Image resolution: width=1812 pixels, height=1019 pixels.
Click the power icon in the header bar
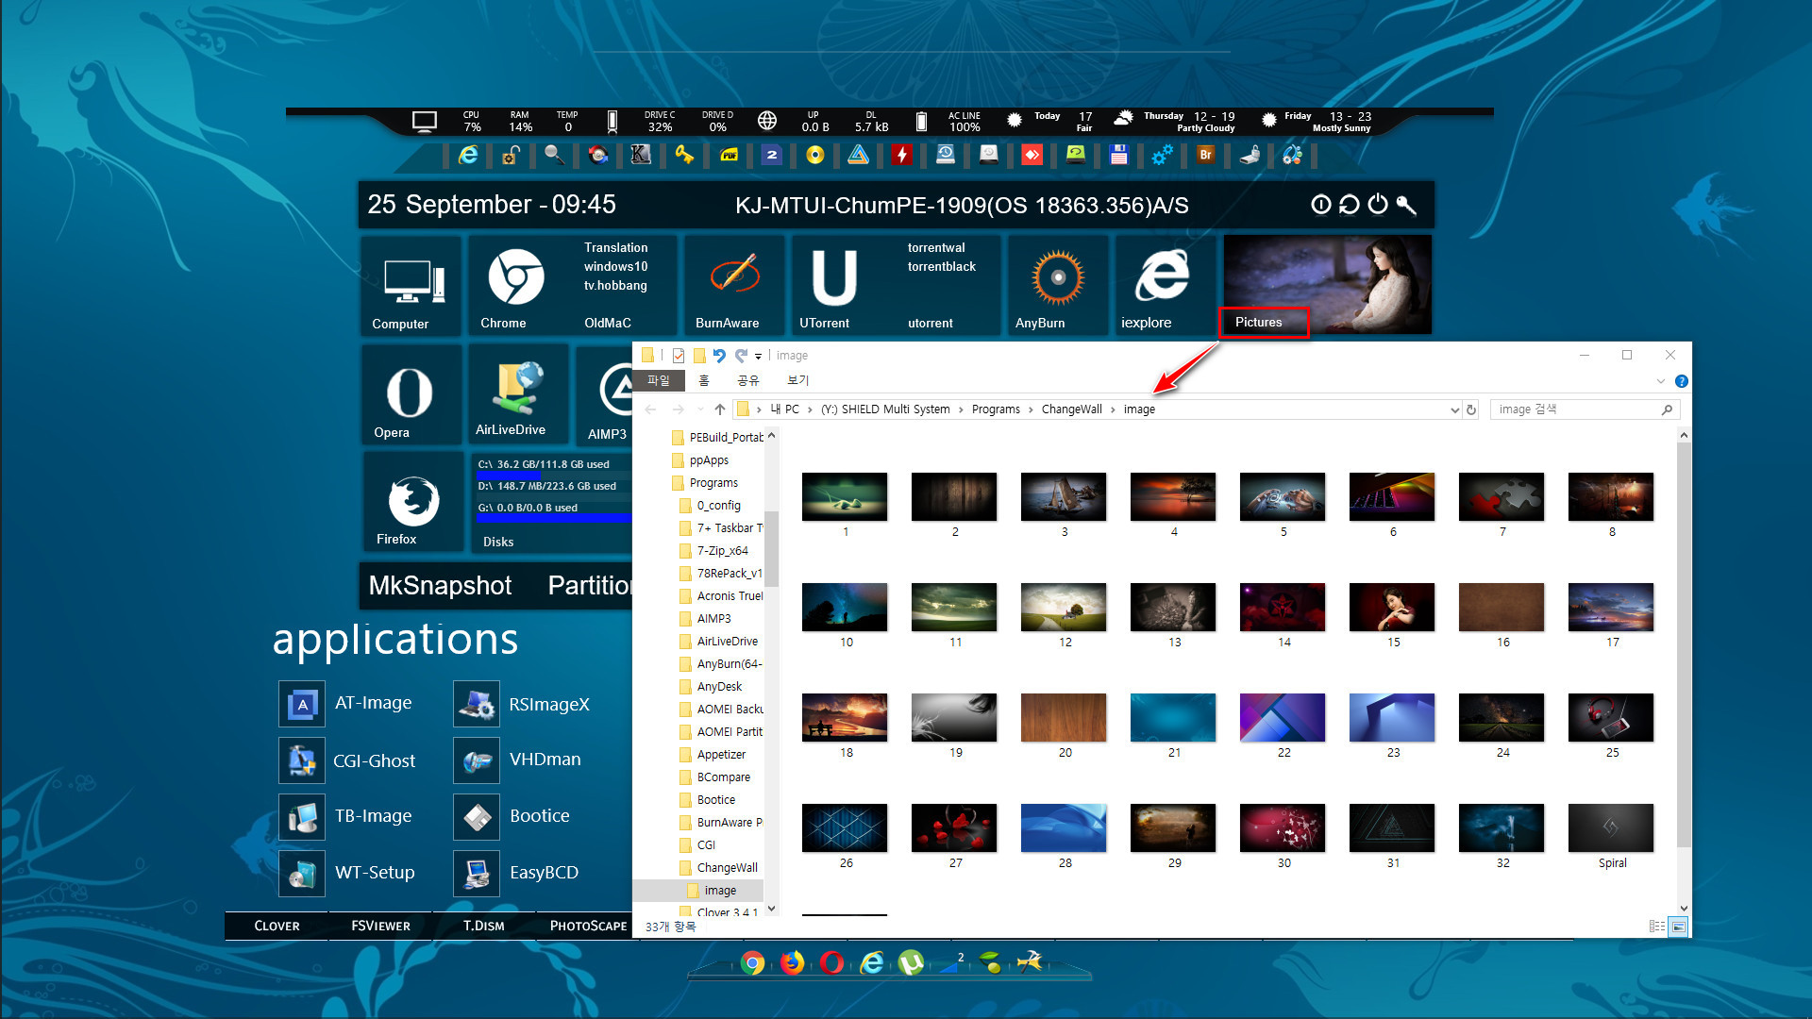pyautogui.click(x=1378, y=205)
